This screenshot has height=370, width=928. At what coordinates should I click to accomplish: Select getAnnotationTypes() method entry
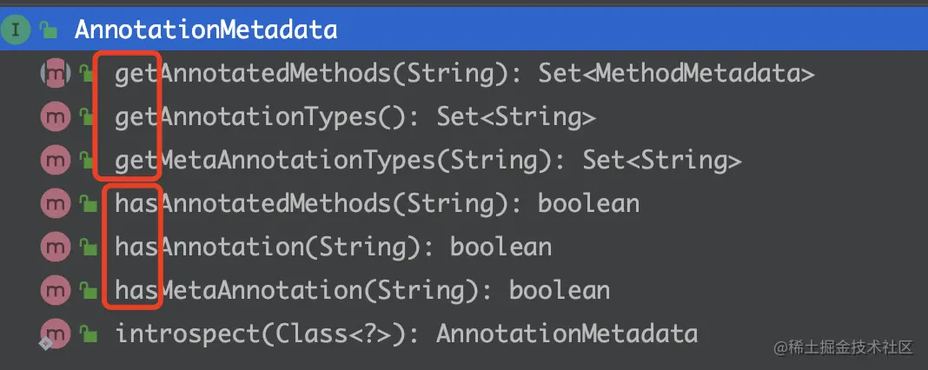click(355, 117)
